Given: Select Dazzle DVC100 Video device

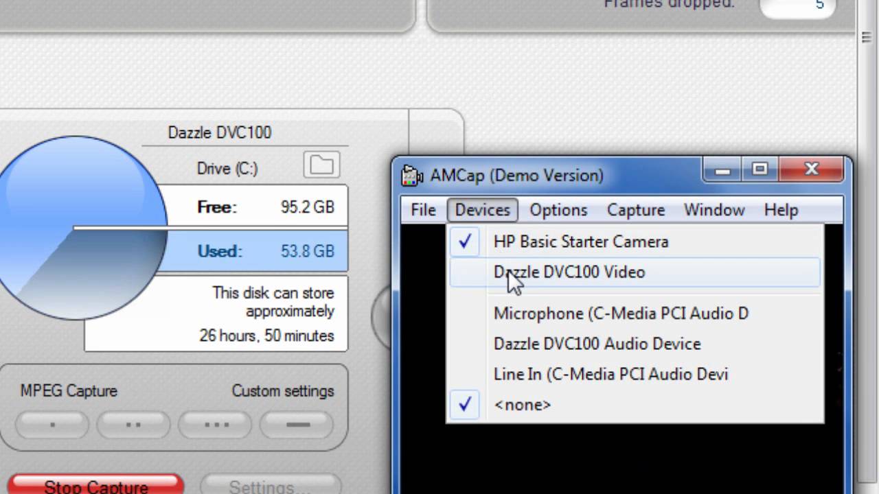Looking at the screenshot, I should (x=569, y=272).
